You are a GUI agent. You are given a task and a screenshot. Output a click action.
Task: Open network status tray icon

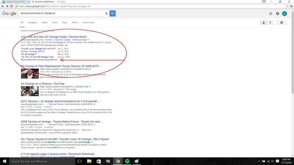268,161
